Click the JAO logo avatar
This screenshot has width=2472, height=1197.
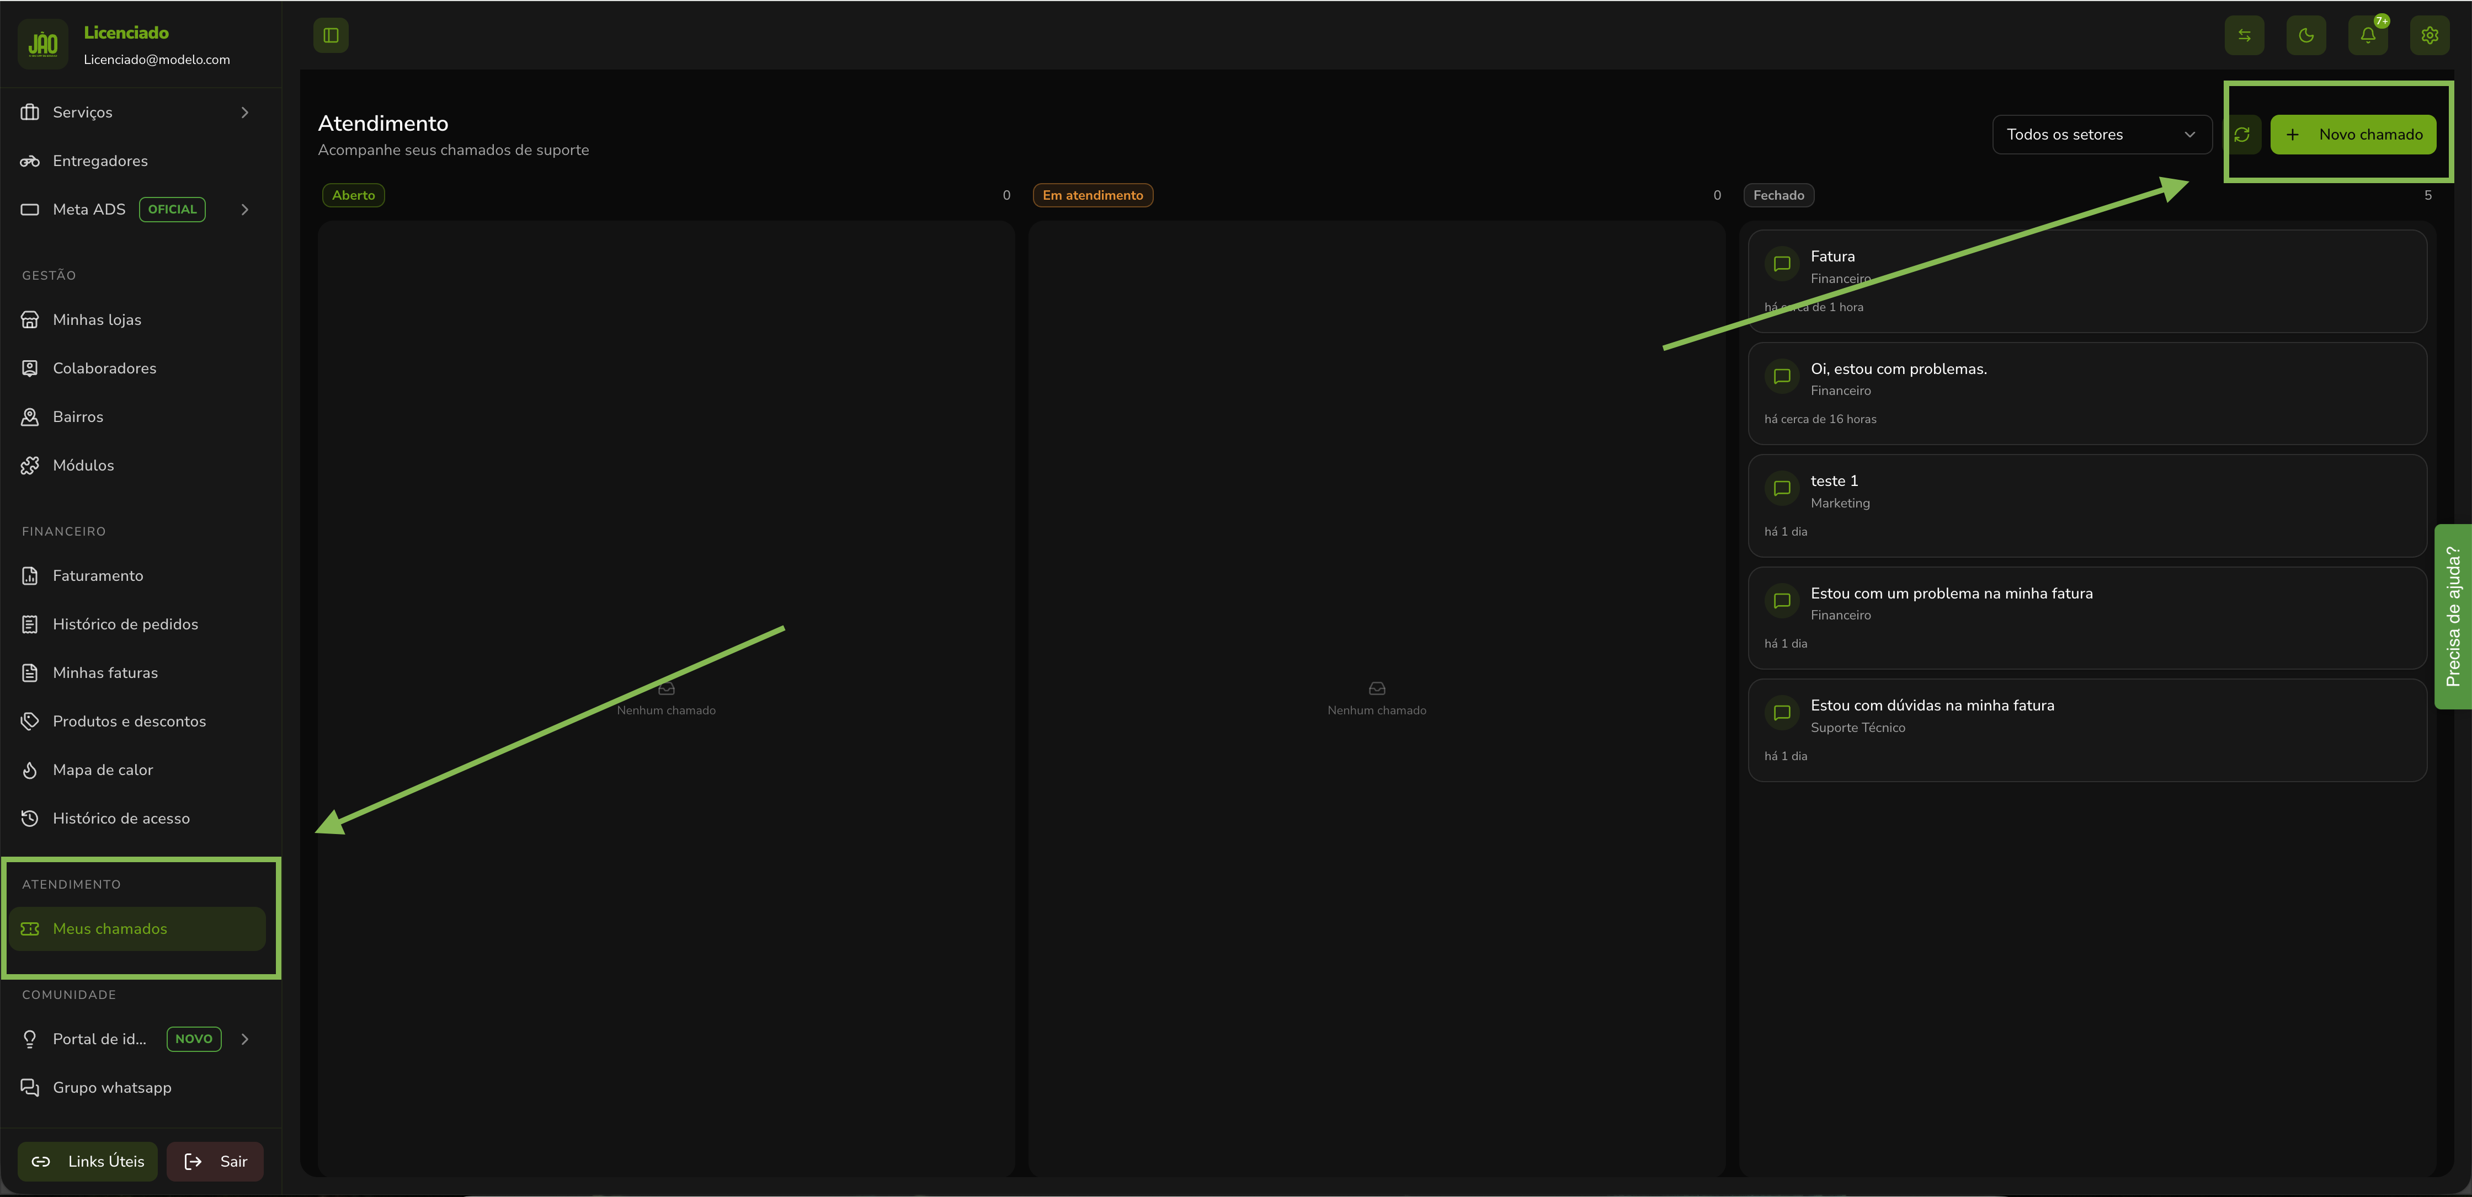(43, 44)
